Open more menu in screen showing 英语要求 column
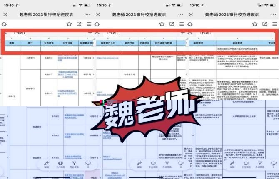The image size is (279, 179). (x=274, y=15)
